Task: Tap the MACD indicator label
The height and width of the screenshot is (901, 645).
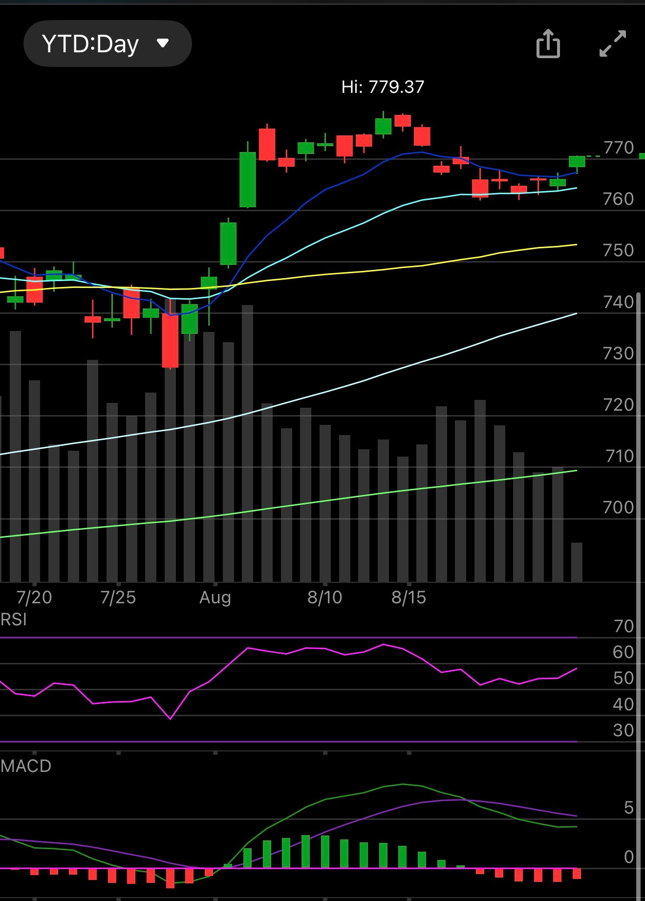Action: click(26, 766)
